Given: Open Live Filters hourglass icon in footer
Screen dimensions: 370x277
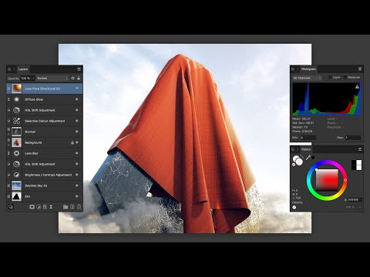Looking at the screenshot, I should coord(51,206).
